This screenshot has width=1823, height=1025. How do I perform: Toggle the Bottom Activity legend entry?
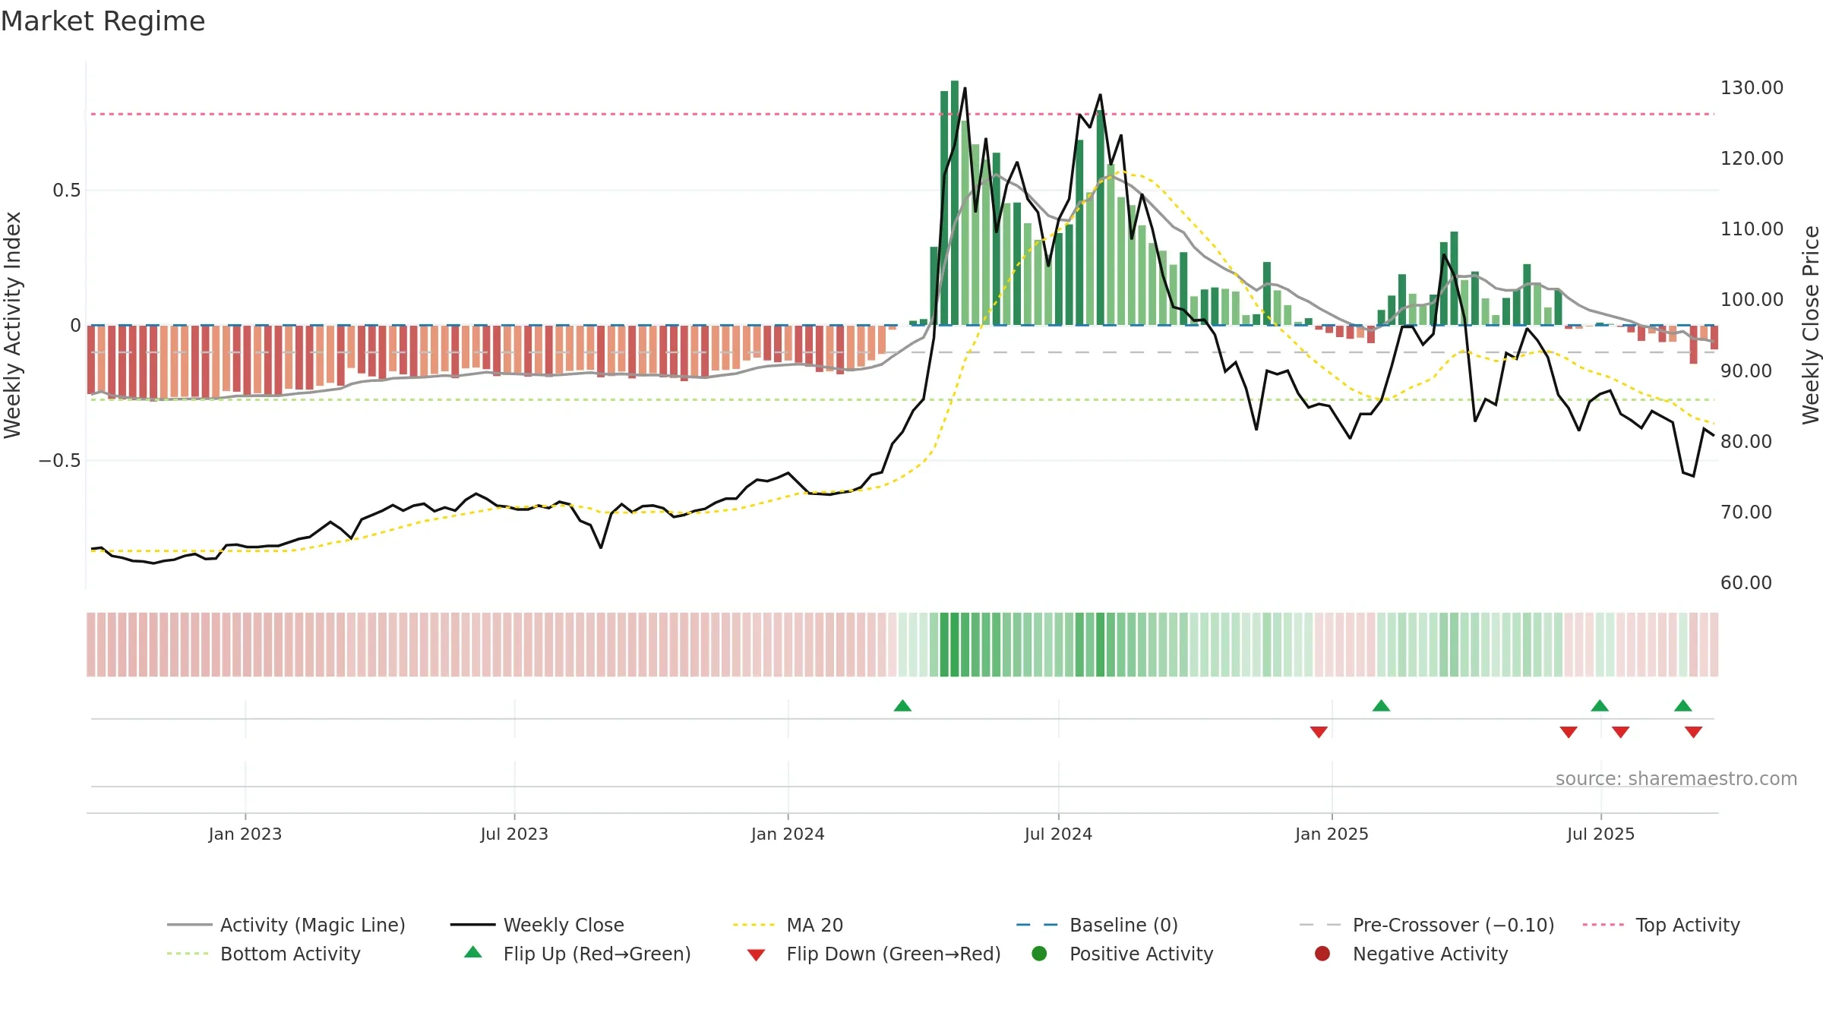click(x=264, y=954)
